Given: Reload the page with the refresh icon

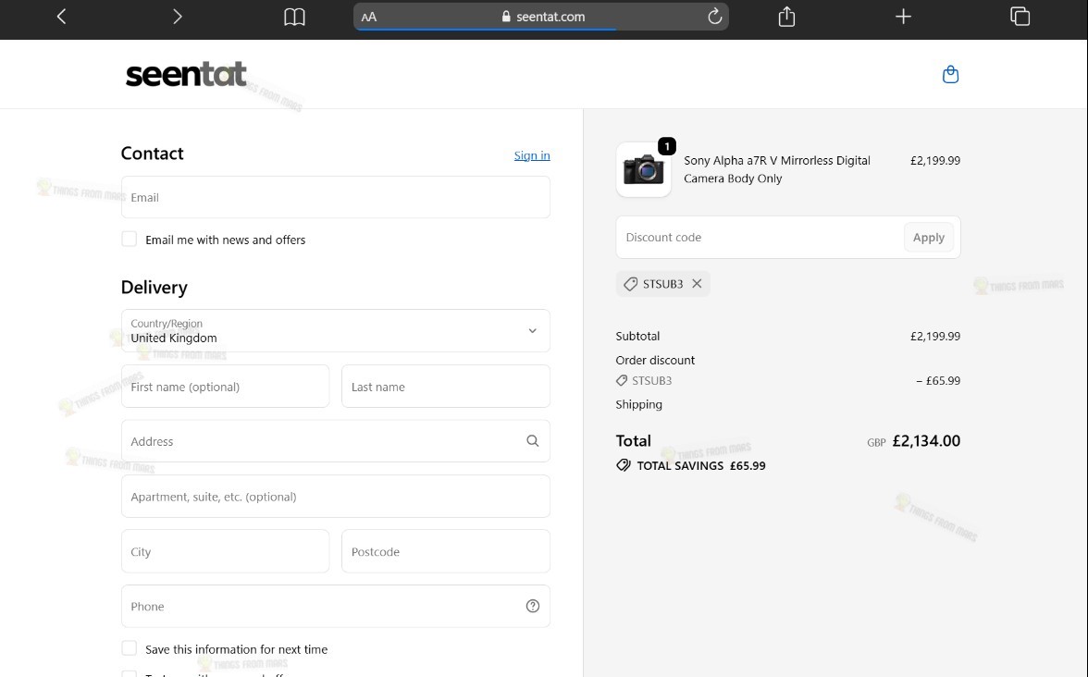Looking at the screenshot, I should coord(714,17).
